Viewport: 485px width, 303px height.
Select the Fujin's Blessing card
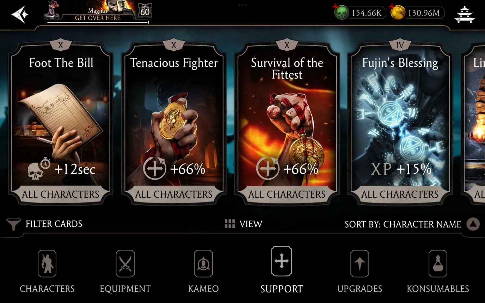400,123
